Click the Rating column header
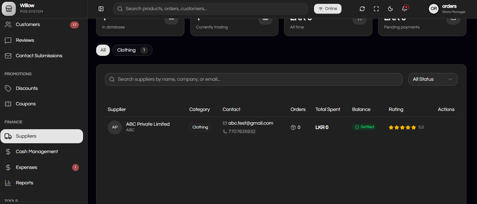 tap(396, 110)
